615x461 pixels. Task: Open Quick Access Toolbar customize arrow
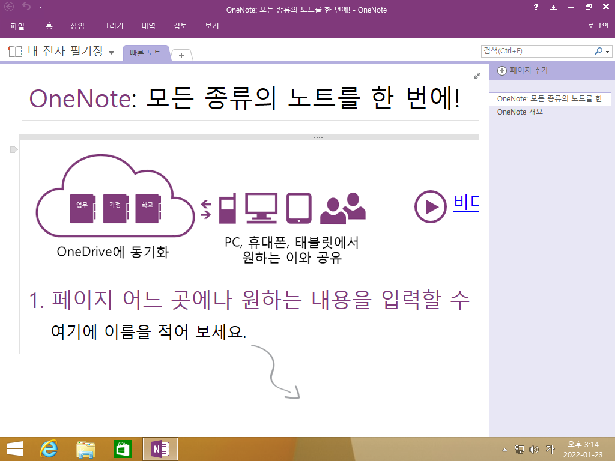pos(40,7)
